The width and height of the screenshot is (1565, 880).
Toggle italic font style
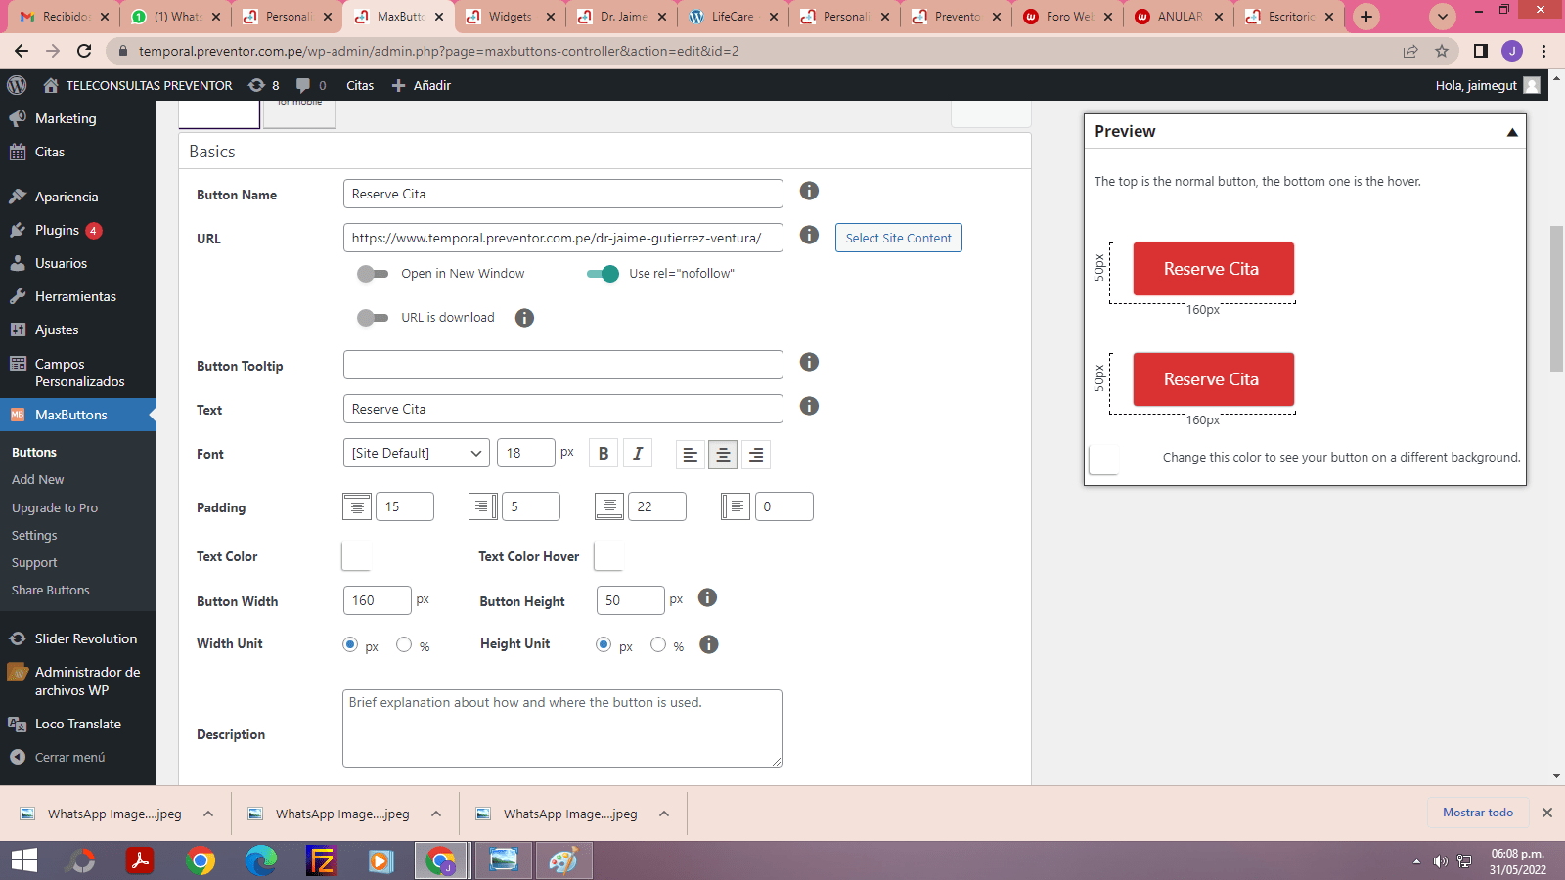click(x=638, y=454)
